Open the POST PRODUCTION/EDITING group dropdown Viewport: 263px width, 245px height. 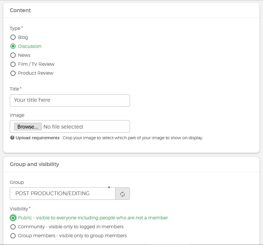point(62,194)
